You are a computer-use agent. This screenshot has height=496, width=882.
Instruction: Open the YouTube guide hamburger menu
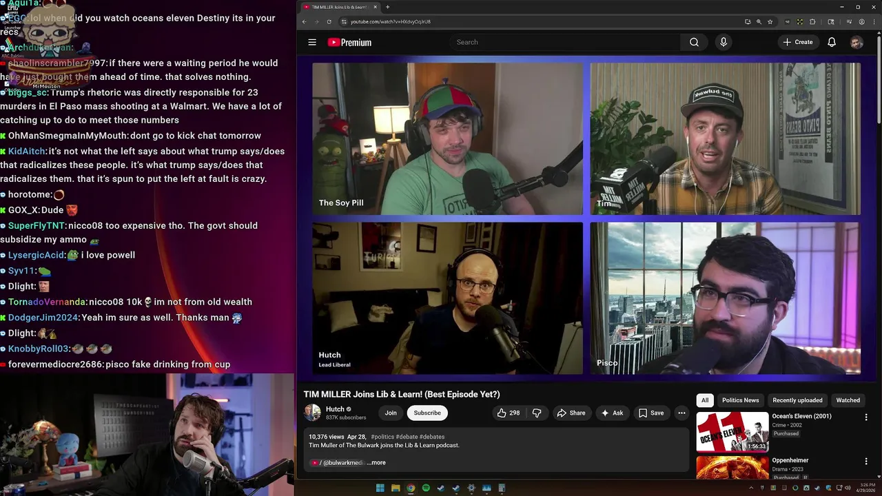pyautogui.click(x=312, y=42)
